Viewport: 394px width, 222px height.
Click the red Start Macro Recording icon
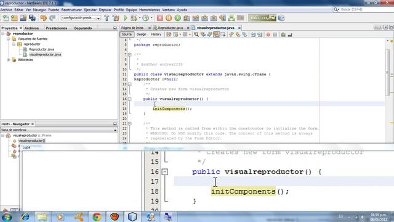point(268,35)
